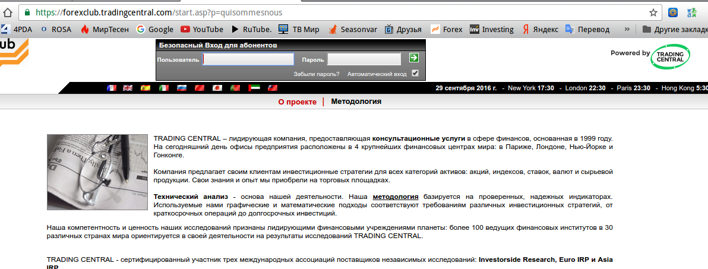
Task: Switch to the Методология tab
Action: pos(356,102)
